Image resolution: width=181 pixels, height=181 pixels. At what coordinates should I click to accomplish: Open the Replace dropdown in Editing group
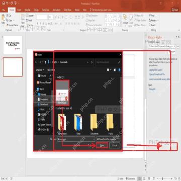click(x=153, y=21)
